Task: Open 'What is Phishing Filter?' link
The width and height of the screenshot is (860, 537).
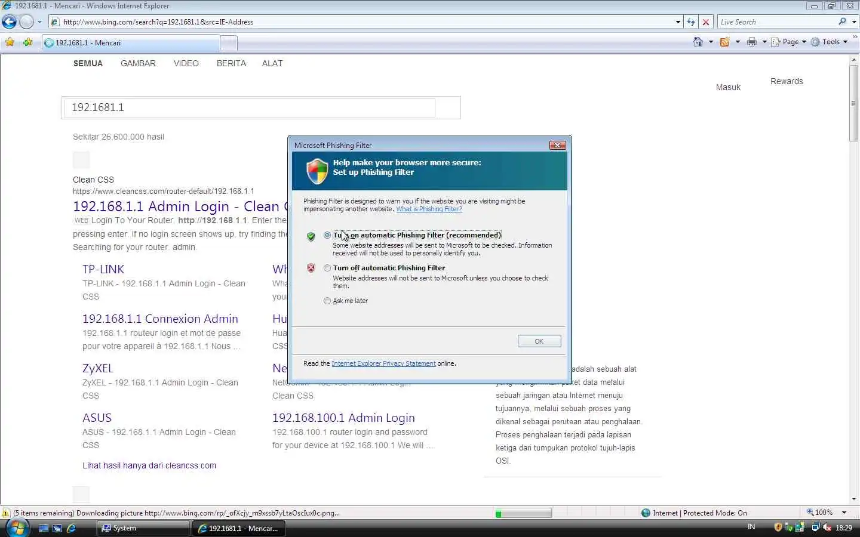Action: (429, 209)
